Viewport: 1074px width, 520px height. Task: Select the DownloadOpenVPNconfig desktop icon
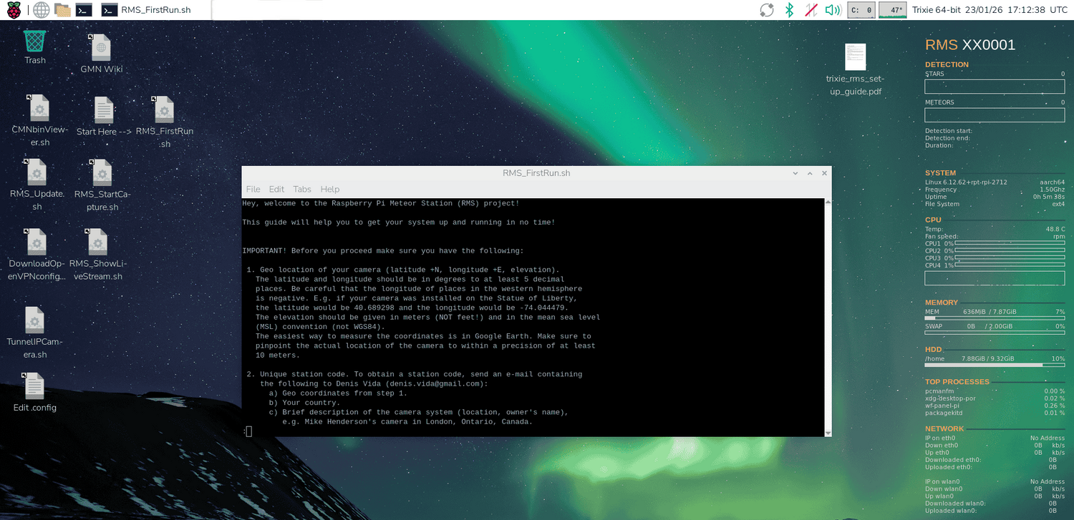point(37,255)
